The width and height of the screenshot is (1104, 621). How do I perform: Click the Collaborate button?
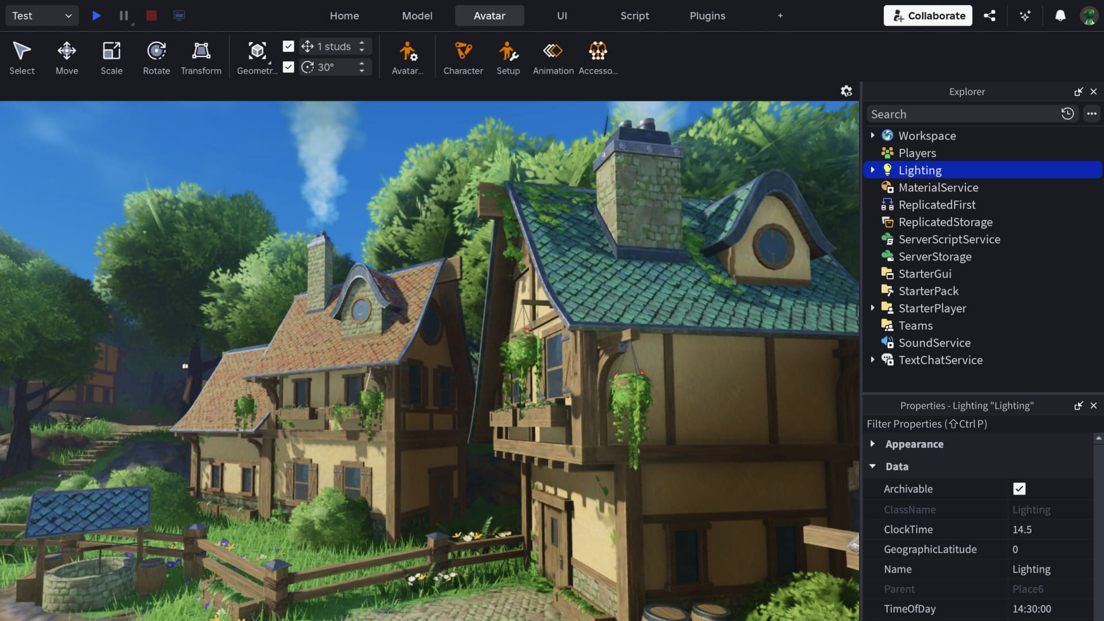[927, 16]
